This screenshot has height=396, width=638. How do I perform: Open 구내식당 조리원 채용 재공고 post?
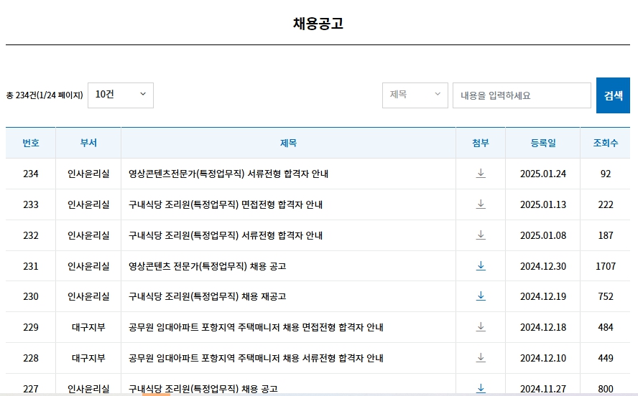(x=207, y=296)
